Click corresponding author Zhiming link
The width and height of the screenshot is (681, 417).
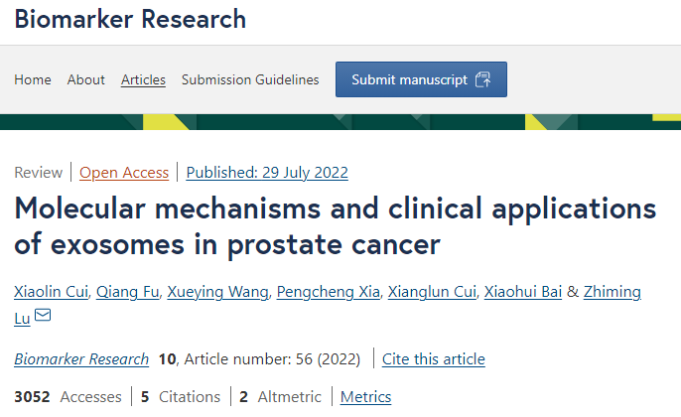pos(612,292)
